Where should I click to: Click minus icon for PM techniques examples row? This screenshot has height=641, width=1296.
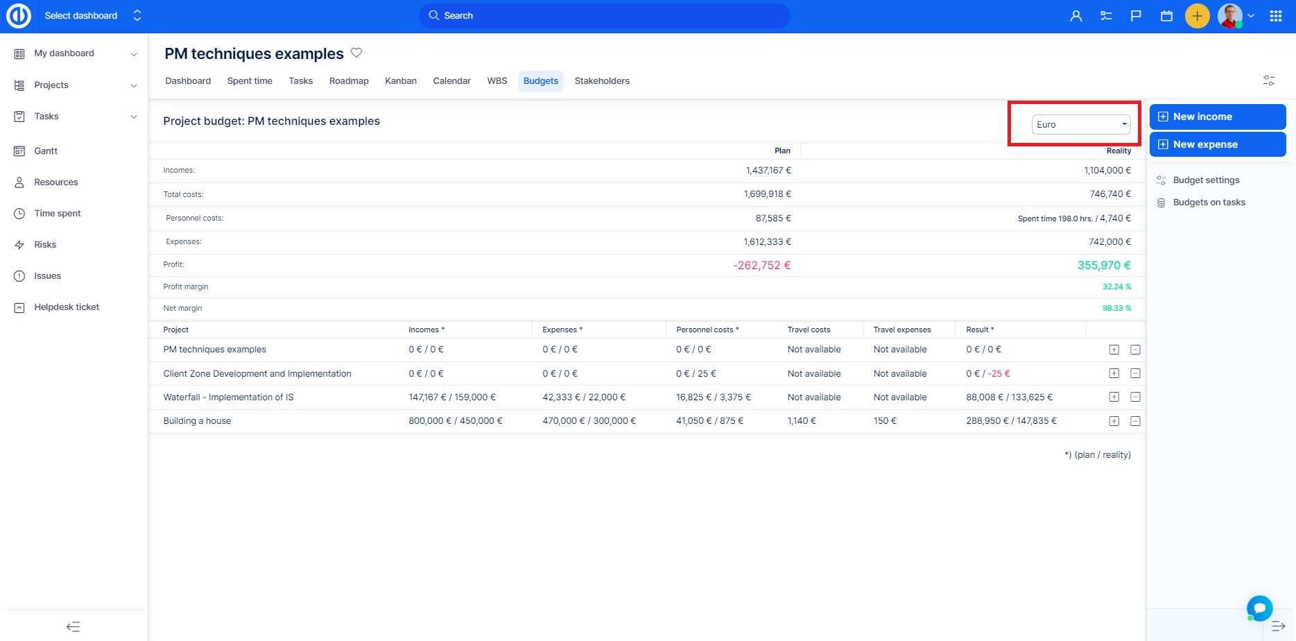[1135, 350]
